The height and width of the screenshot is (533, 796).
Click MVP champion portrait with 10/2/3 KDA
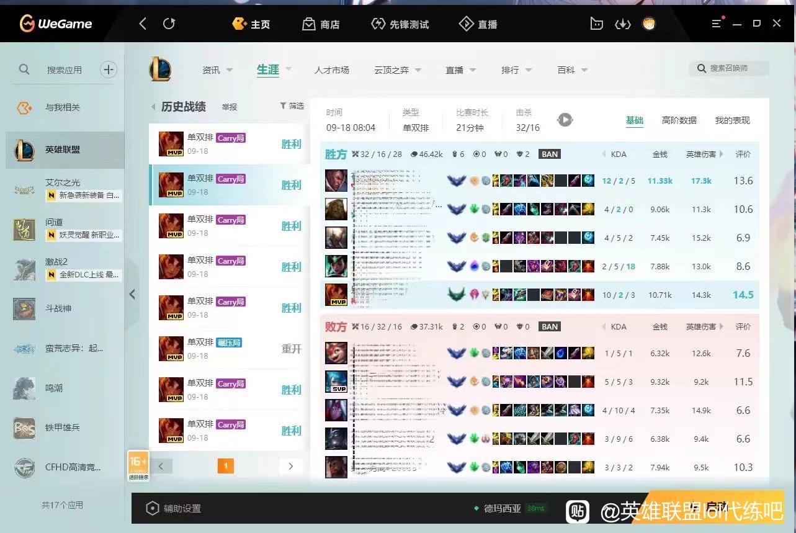point(336,295)
